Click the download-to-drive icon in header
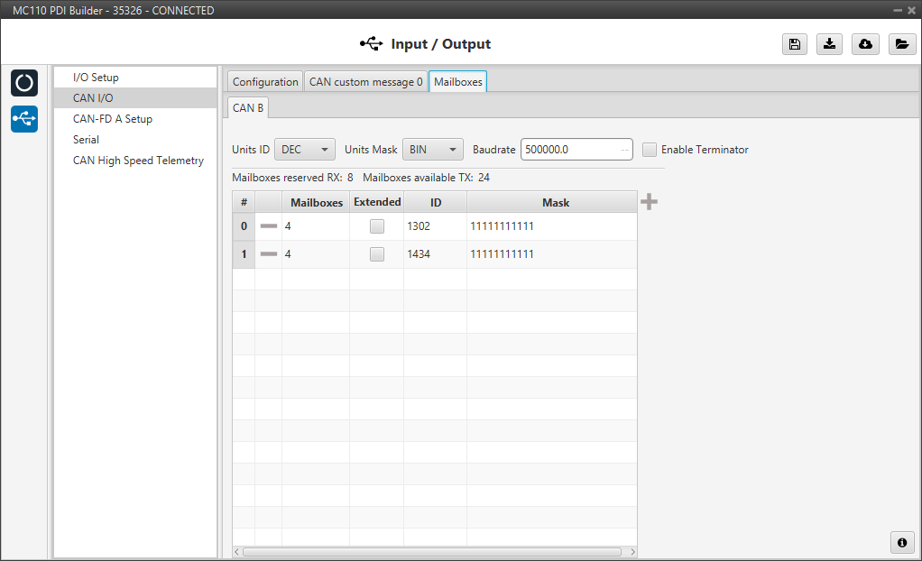Screen dimensions: 922x561 click(x=829, y=44)
